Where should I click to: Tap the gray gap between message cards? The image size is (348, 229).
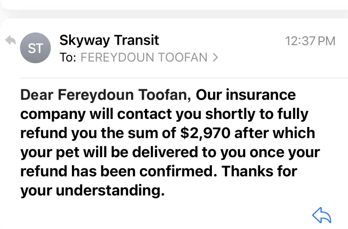(x=174, y=14)
